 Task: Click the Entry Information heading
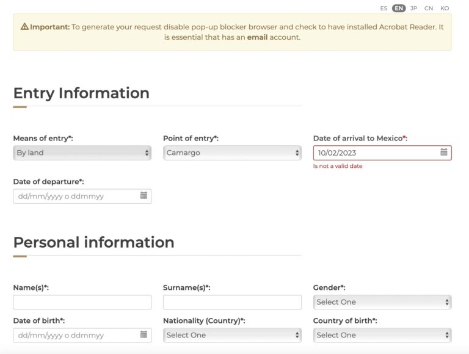pos(81,93)
